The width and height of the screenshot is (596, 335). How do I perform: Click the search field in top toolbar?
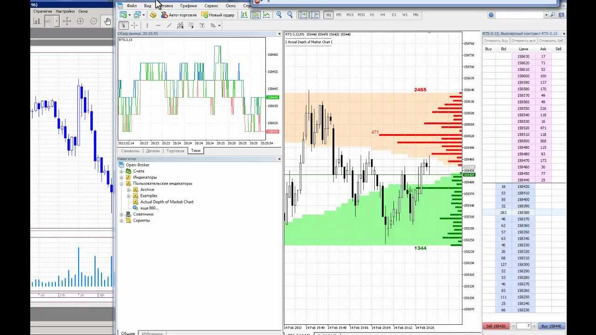[x=520, y=15]
